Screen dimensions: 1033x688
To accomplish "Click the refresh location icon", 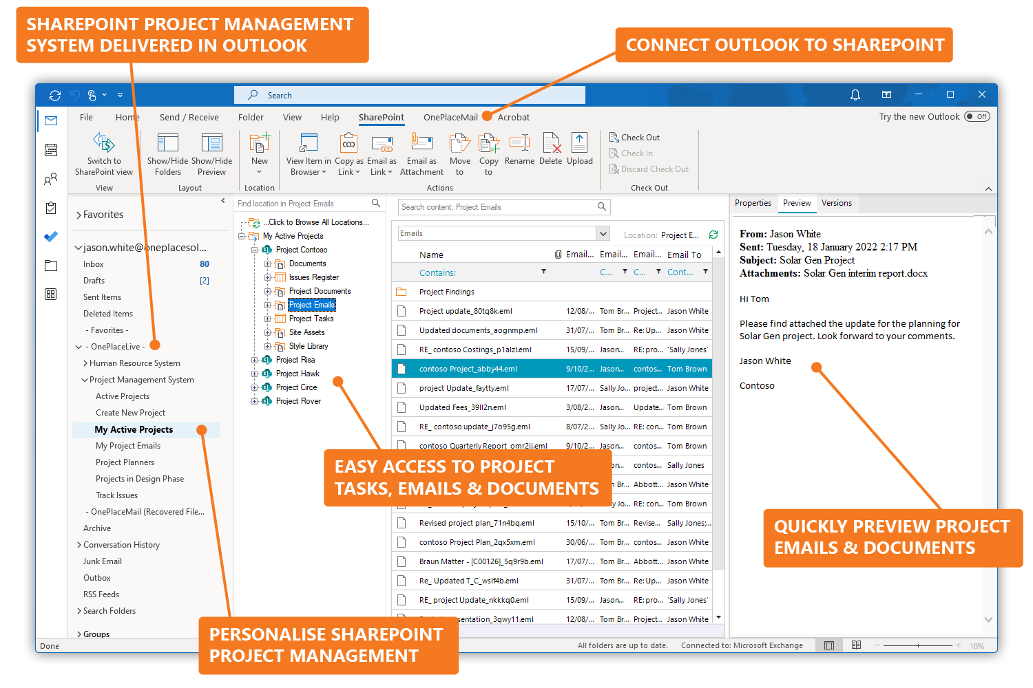I will [713, 235].
